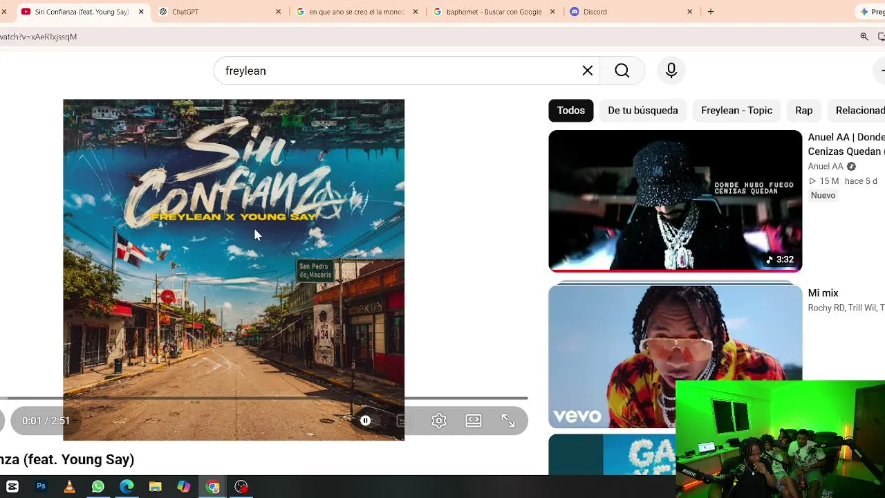Screen dimensions: 885x498
Task: Select the 'Rap' filter chip
Action: (x=803, y=111)
